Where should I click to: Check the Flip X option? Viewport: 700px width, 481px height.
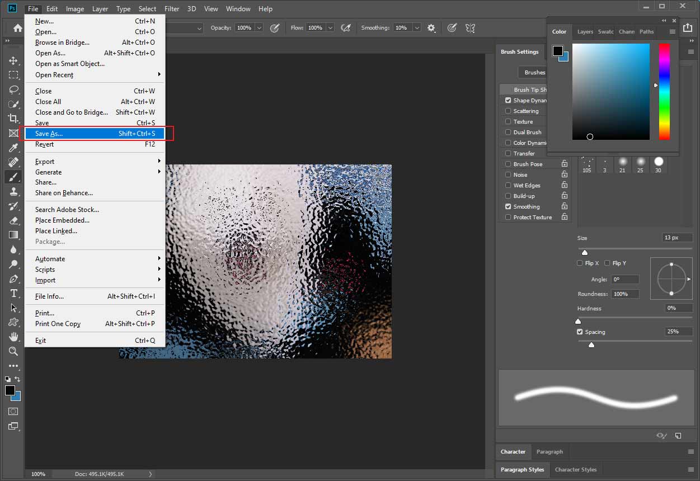[x=580, y=263]
